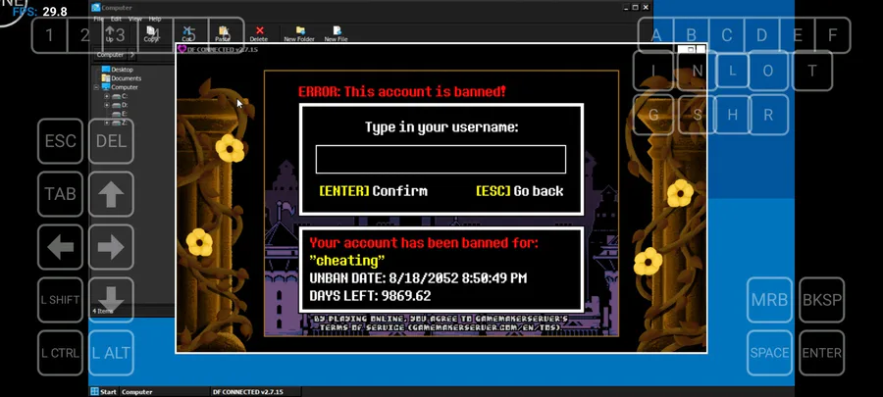883x397 pixels.
Task: Tap the on-screen DEL key
Action: 111,141
